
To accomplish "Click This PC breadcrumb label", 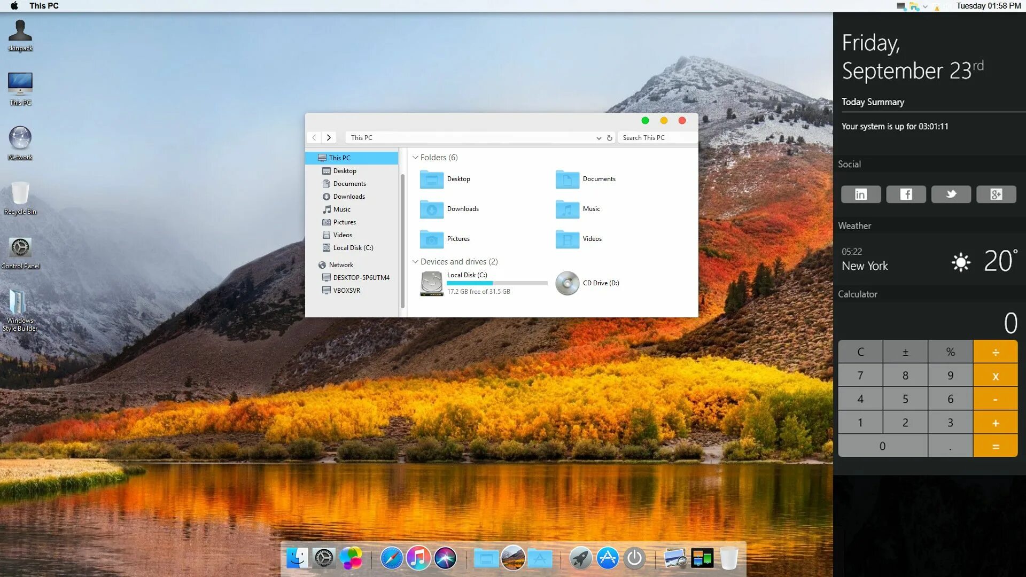I will click(x=361, y=137).
